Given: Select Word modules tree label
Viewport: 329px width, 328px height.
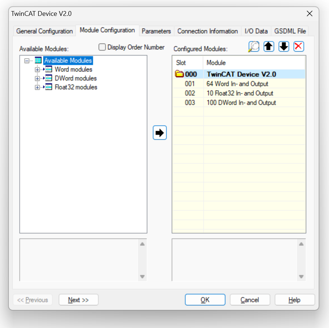Looking at the screenshot, I should (x=73, y=69).
